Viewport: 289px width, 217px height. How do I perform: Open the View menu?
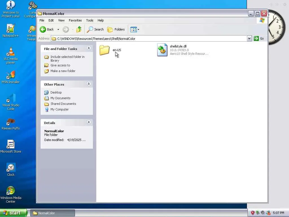click(x=61, y=20)
